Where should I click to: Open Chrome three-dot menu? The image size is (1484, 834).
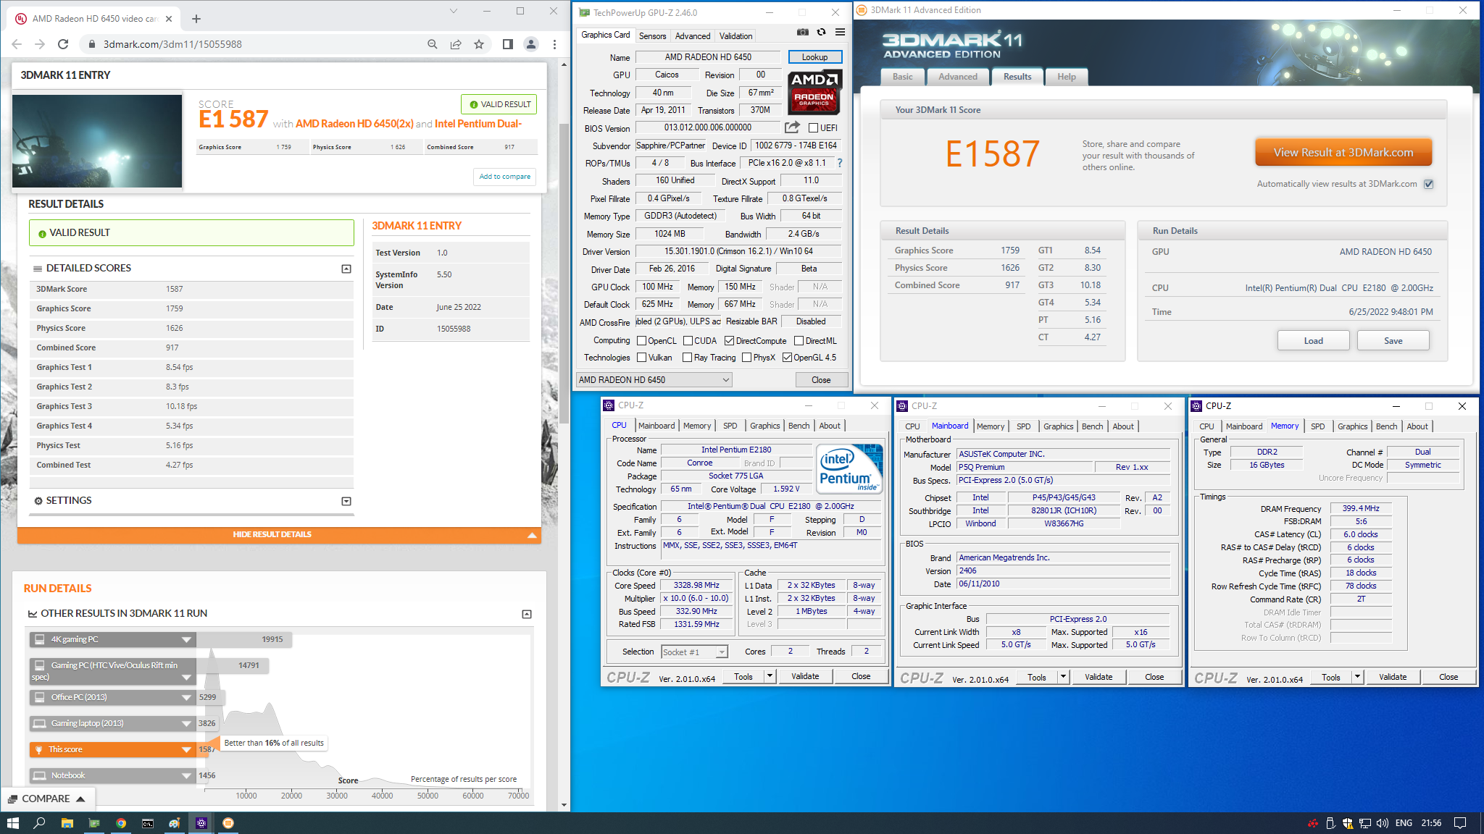(554, 44)
